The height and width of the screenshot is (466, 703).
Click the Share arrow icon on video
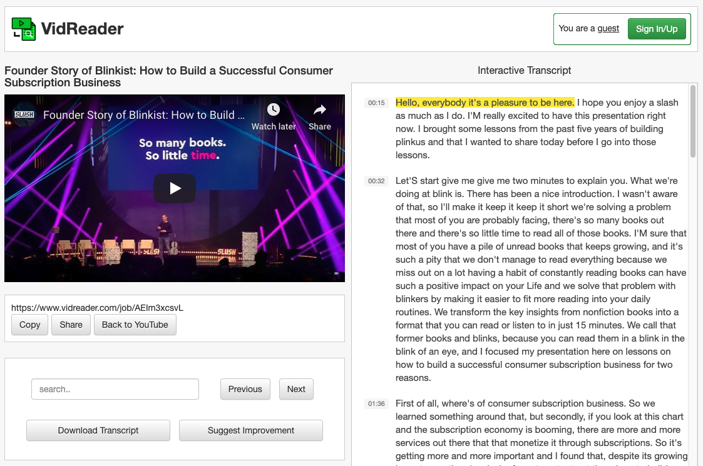point(320,109)
